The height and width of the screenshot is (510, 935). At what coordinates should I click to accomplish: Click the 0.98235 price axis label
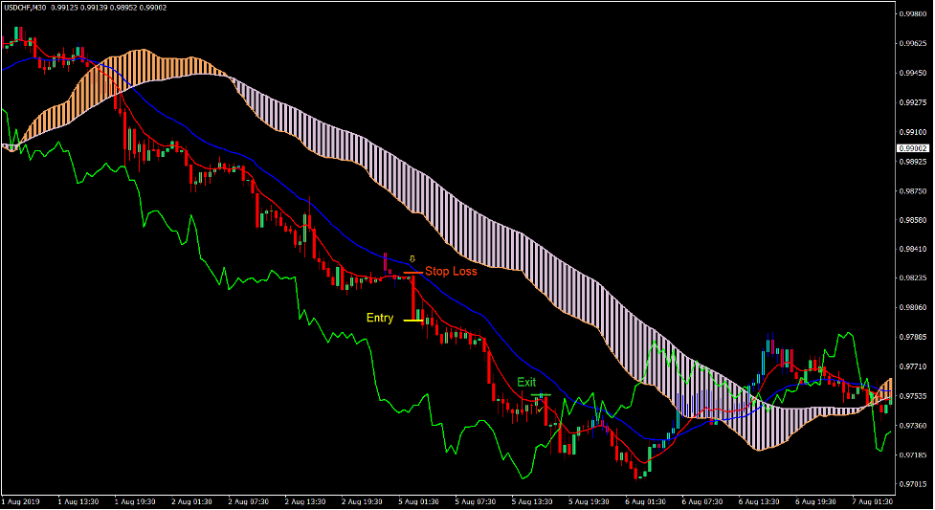point(912,278)
